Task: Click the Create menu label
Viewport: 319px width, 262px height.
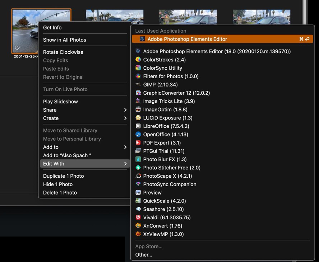Action: click(x=51, y=118)
